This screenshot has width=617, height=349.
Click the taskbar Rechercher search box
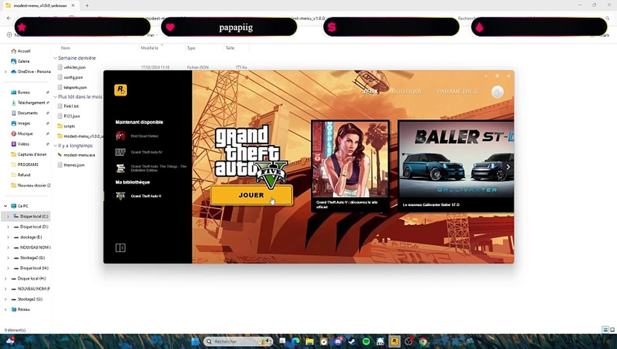[x=239, y=341]
